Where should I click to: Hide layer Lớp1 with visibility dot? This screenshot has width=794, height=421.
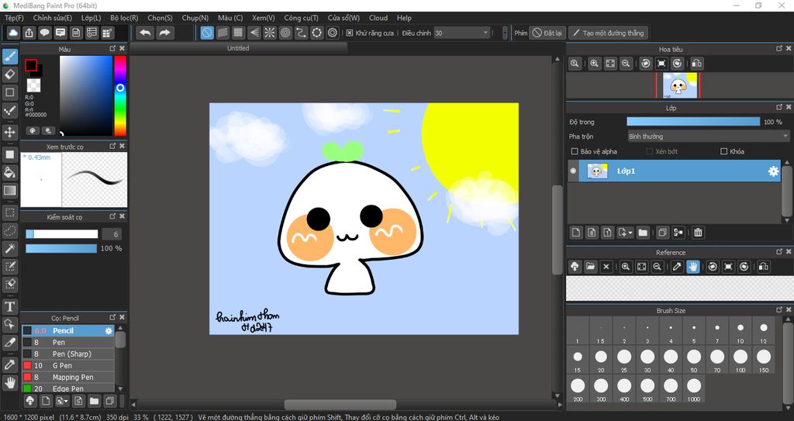coord(574,171)
